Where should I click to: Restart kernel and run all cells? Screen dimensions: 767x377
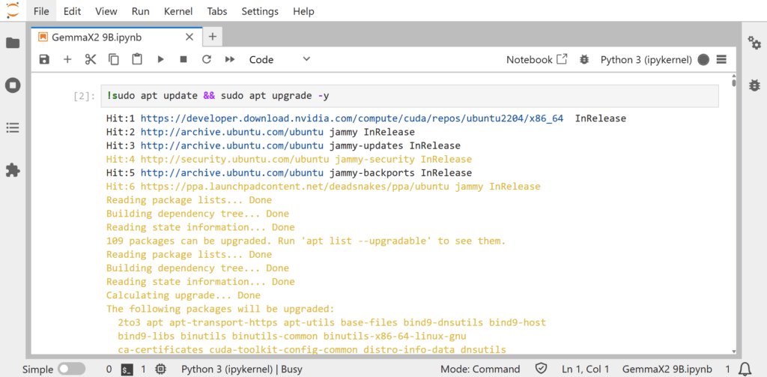[x=230, y=59]
